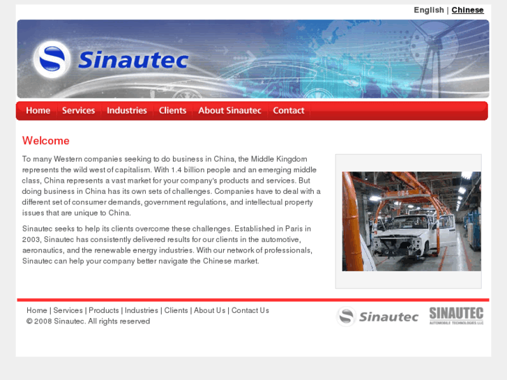Follow the footer Home link
Image resolution: width=507 pixels, height=380 pixels.
pos(37,310)
